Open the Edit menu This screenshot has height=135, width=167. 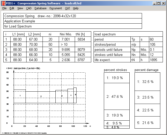[12, 8]
